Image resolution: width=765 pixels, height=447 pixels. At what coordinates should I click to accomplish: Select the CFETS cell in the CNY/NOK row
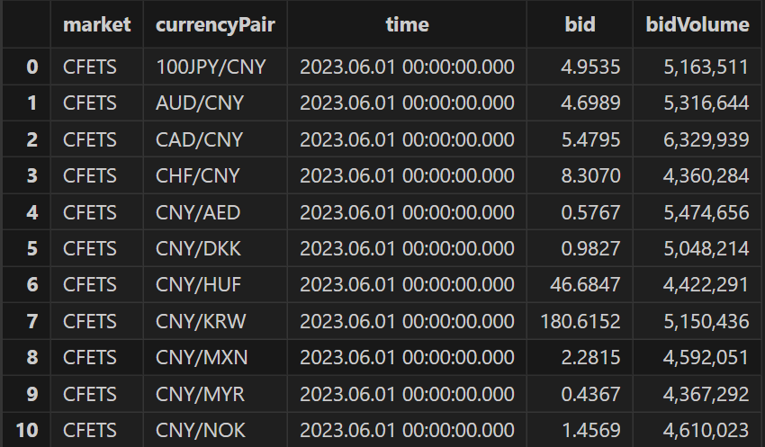click(x=90, y=430)
